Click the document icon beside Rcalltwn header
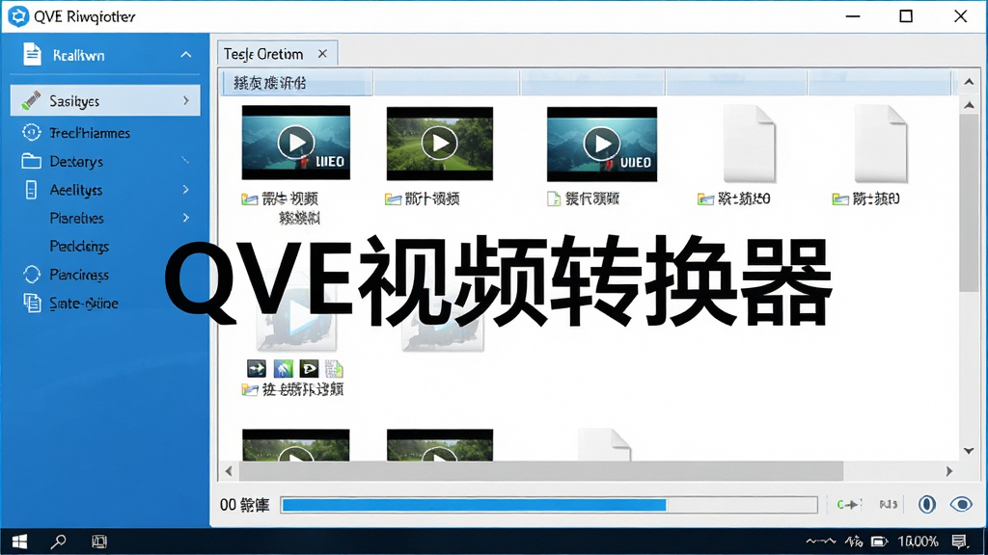Image resolution: width=988 pixels, height=555 pixels. pos(32,54)
